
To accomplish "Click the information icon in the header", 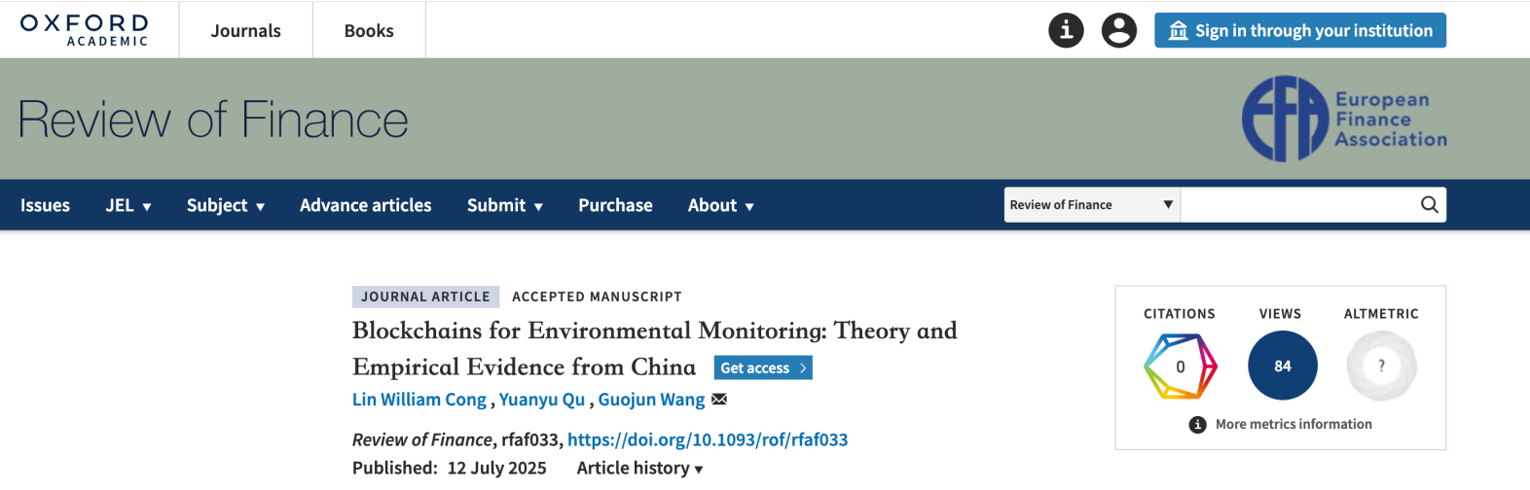I will coord(1066,30).
